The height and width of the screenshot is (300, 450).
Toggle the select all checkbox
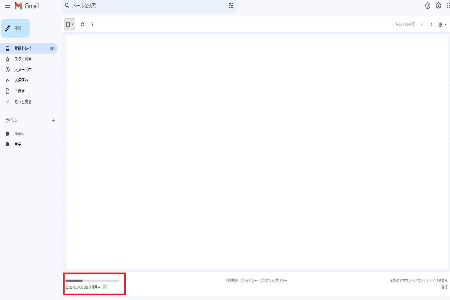tap(68, 24)
